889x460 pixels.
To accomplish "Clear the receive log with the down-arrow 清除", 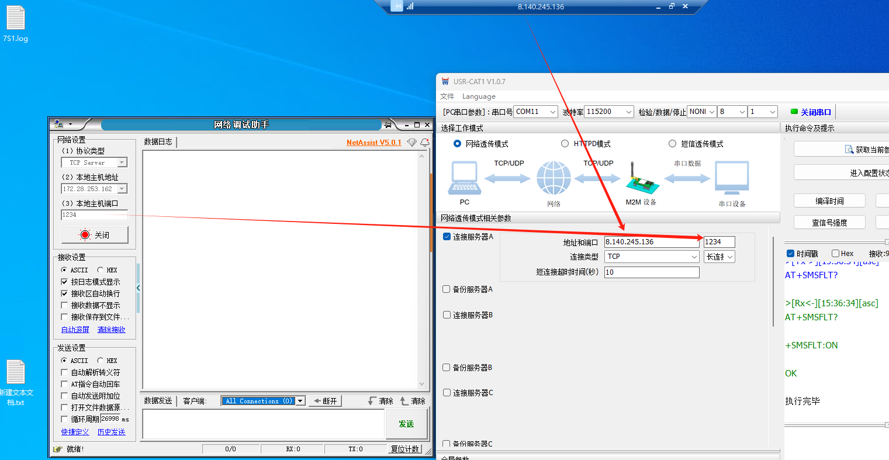I will pyautogui.click(x=380, y=401).
